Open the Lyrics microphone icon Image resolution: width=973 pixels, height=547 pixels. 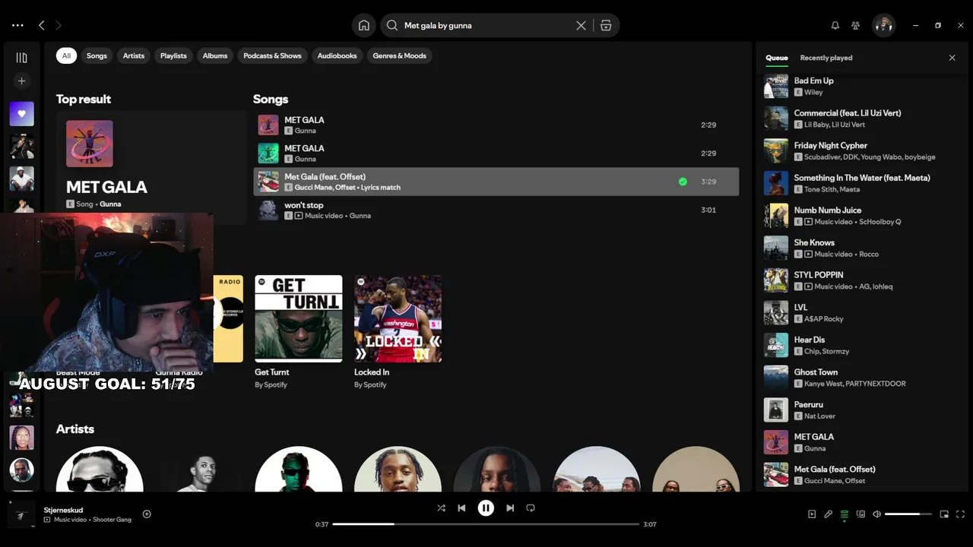(x=828, y=514)
